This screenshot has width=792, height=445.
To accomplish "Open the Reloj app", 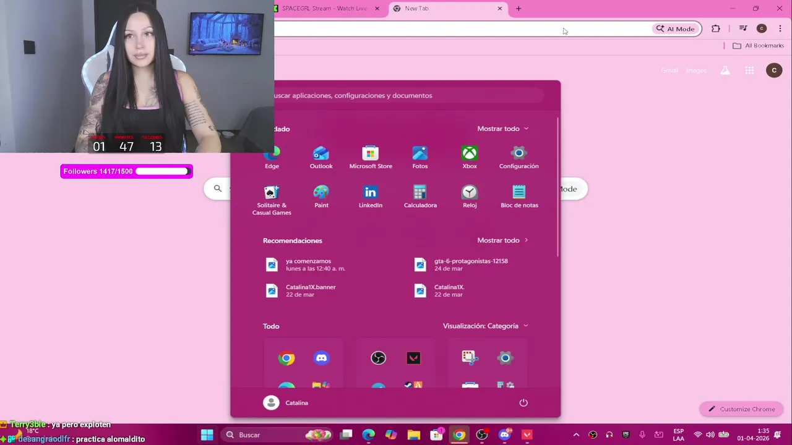I will pos(470,197).
